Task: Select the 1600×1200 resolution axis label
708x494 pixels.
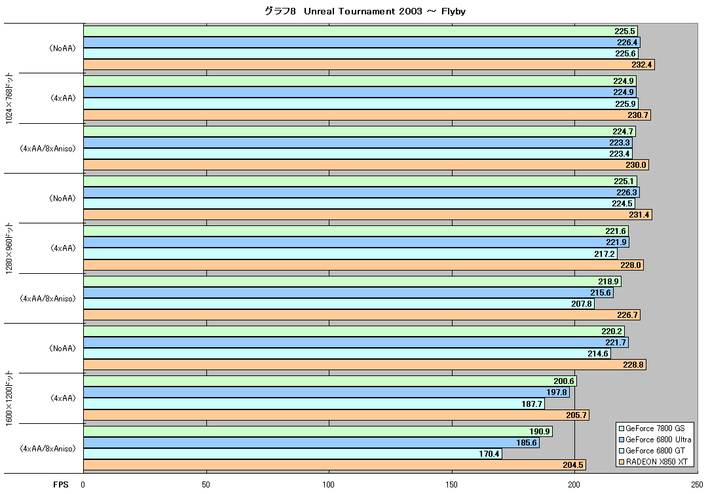Action: 9,398
